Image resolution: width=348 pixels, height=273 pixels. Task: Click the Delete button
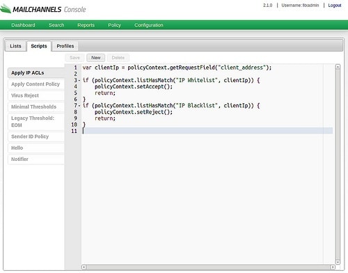point(118,58)
